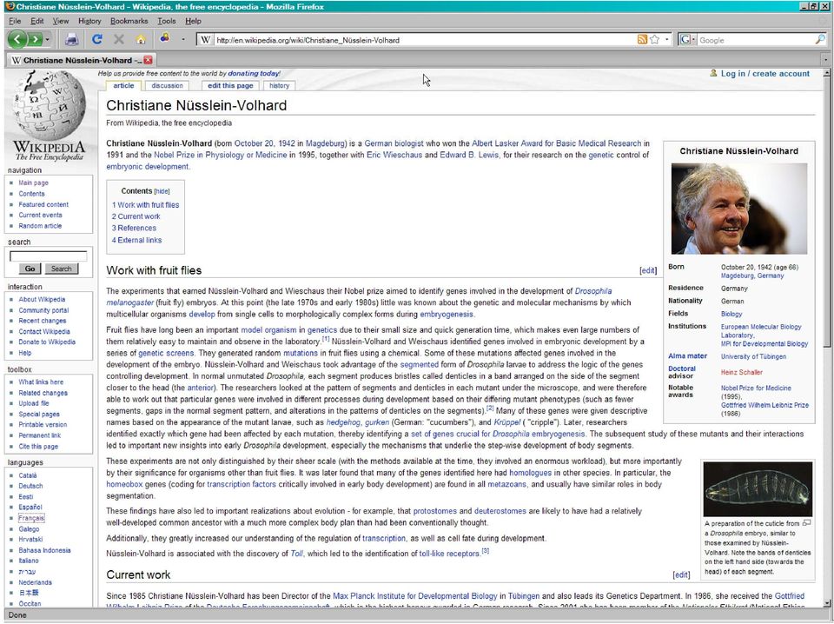Image resolution: width=834 pixels, height=624 pixels.
Task: Open the back/forward history dropdown arrow
Action: point(47,40)
